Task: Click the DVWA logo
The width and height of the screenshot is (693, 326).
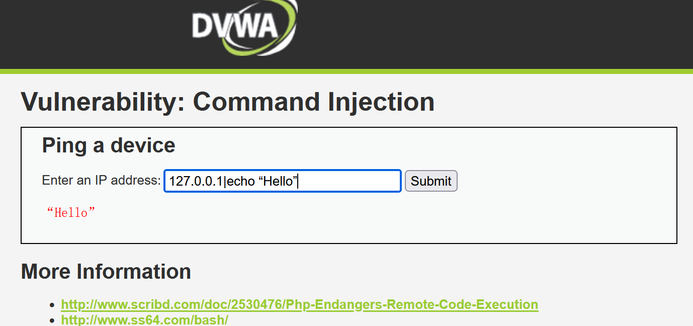Action: point(244,27)
